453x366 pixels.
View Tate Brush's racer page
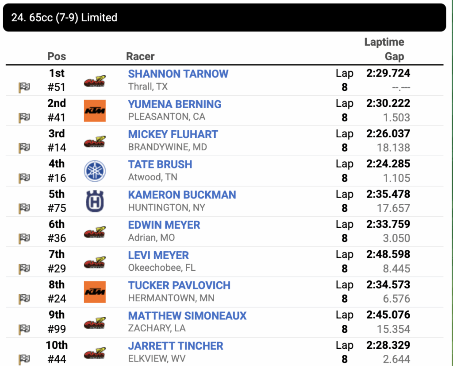click(x=160, y=164)
